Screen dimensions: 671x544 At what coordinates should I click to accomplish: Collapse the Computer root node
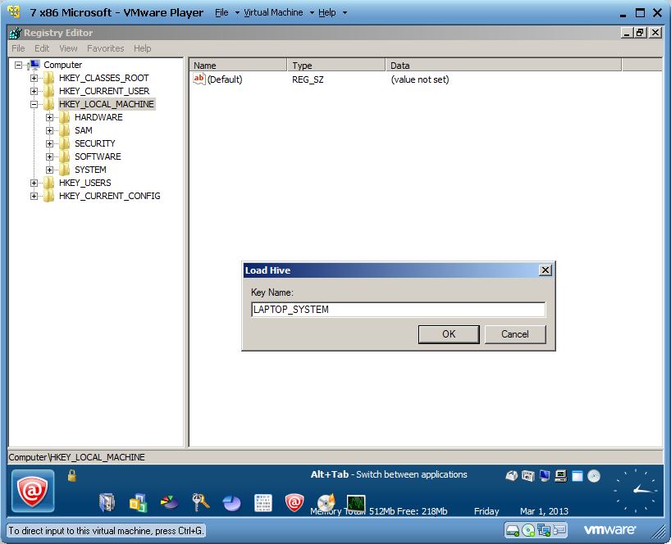tap(18, 65)
